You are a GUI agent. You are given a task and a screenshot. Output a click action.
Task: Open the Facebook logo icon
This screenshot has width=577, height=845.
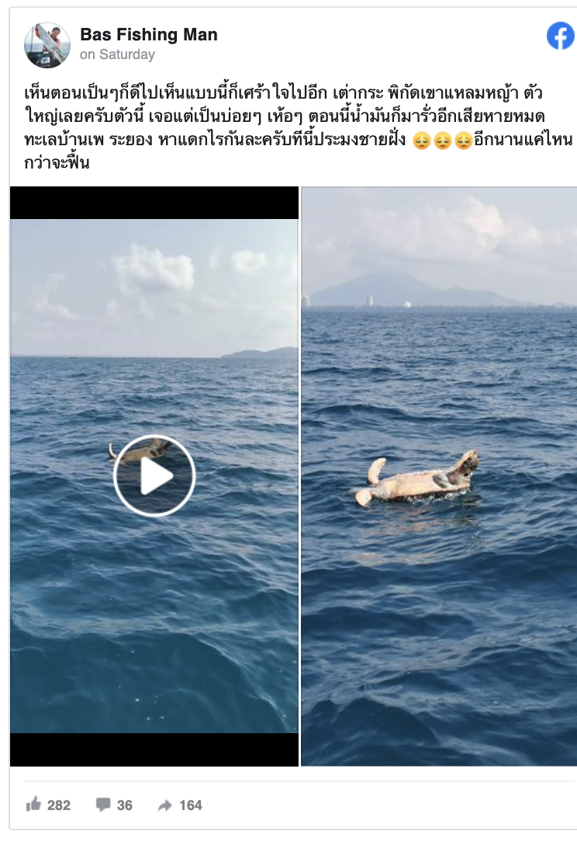560,36
